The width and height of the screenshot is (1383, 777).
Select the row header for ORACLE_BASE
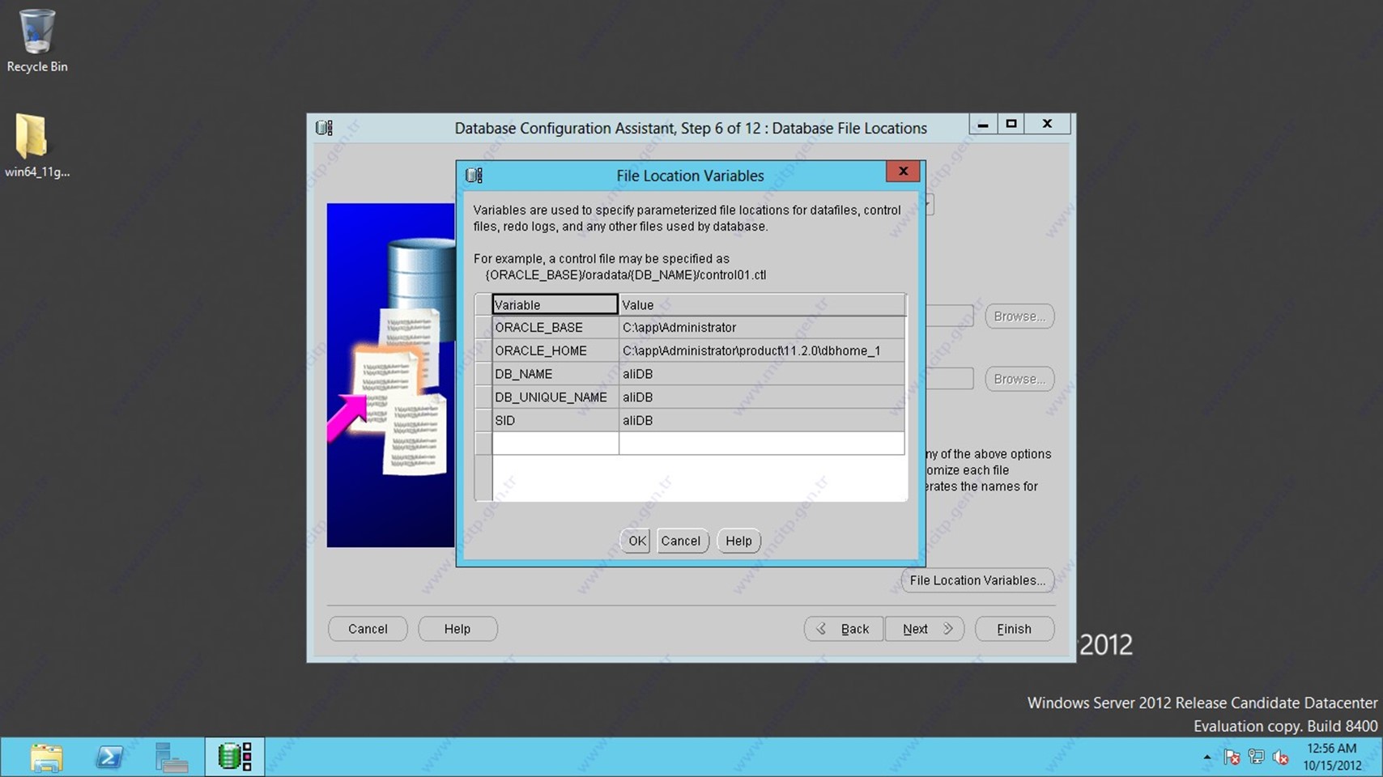(x=483, y=327)
